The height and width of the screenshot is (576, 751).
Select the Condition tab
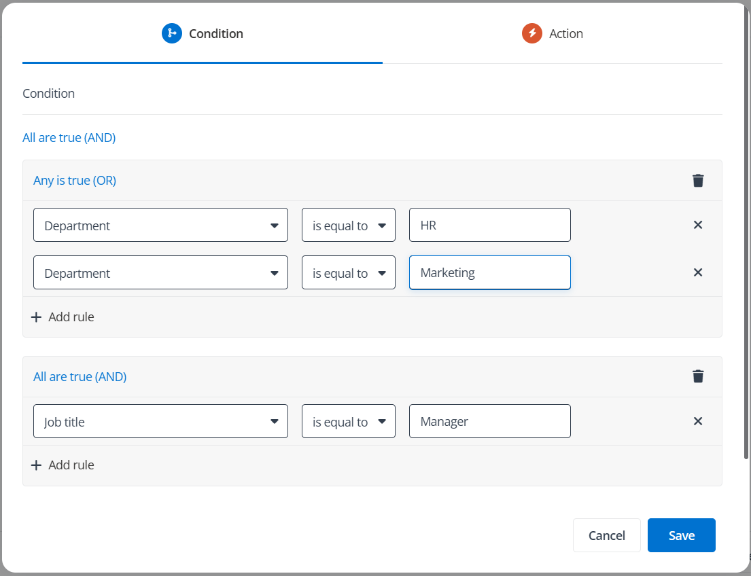pyautogui.click(x=203, y=33)
